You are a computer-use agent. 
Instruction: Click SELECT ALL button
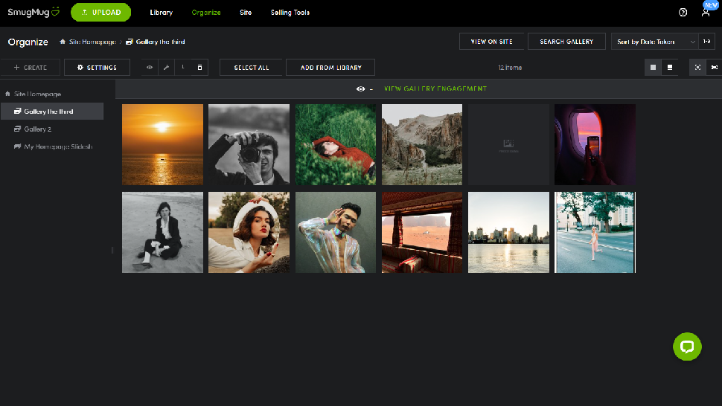click(x=251, y=68)
